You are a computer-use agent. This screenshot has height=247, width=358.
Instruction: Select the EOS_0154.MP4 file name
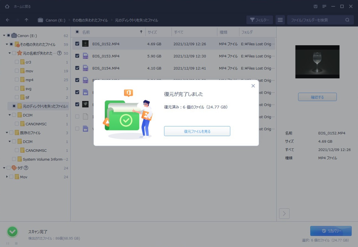pos(106,68)
